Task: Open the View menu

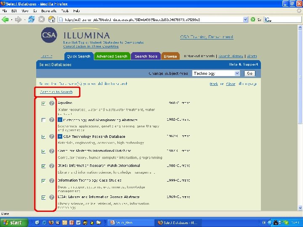Action: (x=25, y=11)
